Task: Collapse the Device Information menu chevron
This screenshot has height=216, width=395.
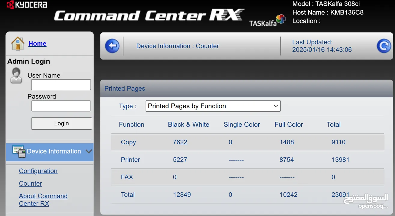Action: tap(89, 151)
